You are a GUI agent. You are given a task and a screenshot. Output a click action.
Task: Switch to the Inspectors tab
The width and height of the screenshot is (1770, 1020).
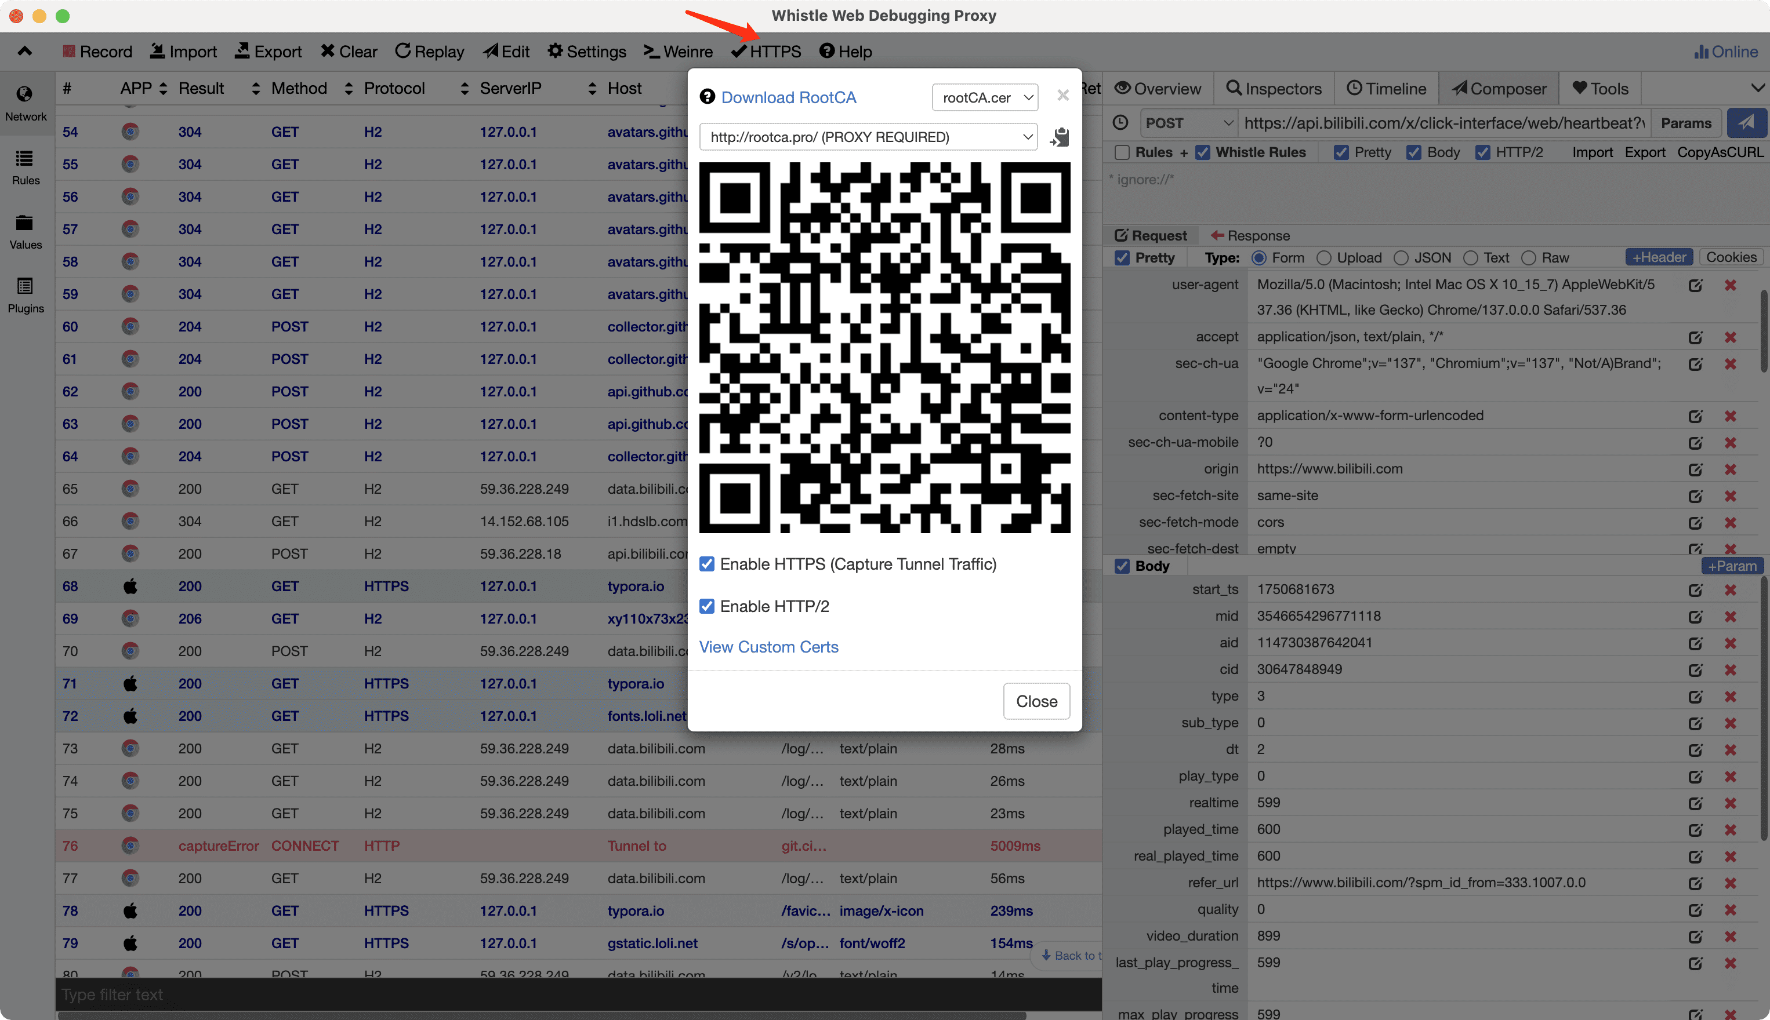[1274, 88]
